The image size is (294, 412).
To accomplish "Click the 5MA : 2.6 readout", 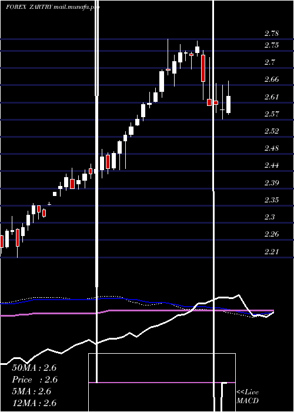I will [x=32, y=391].
